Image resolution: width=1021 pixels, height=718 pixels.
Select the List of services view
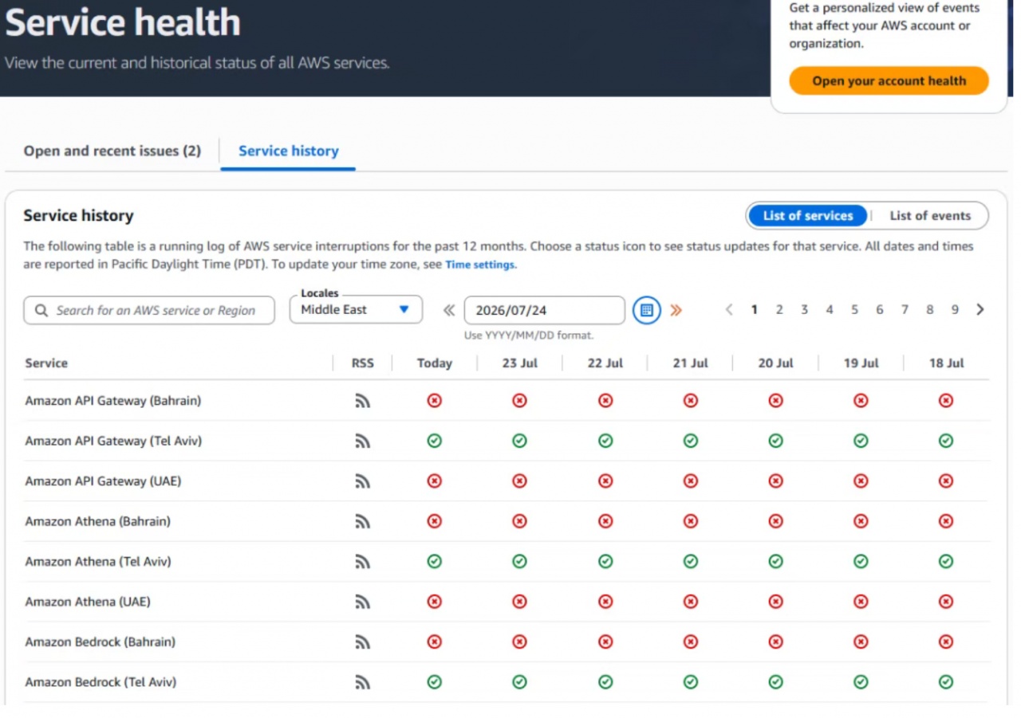click(808, 215)
